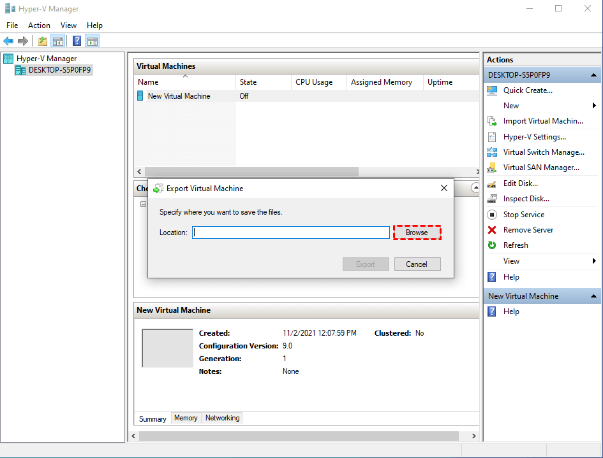The height and width of the screenshot is (458, 603).
Task: Click the blue Help toolbar icon
Action: coord(77,41)
